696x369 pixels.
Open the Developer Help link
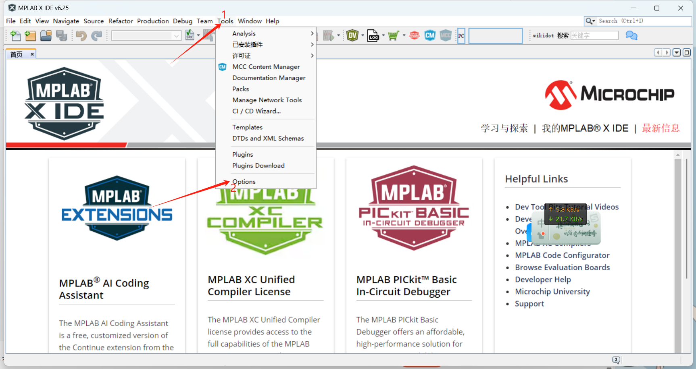click(x=543, y=280)
